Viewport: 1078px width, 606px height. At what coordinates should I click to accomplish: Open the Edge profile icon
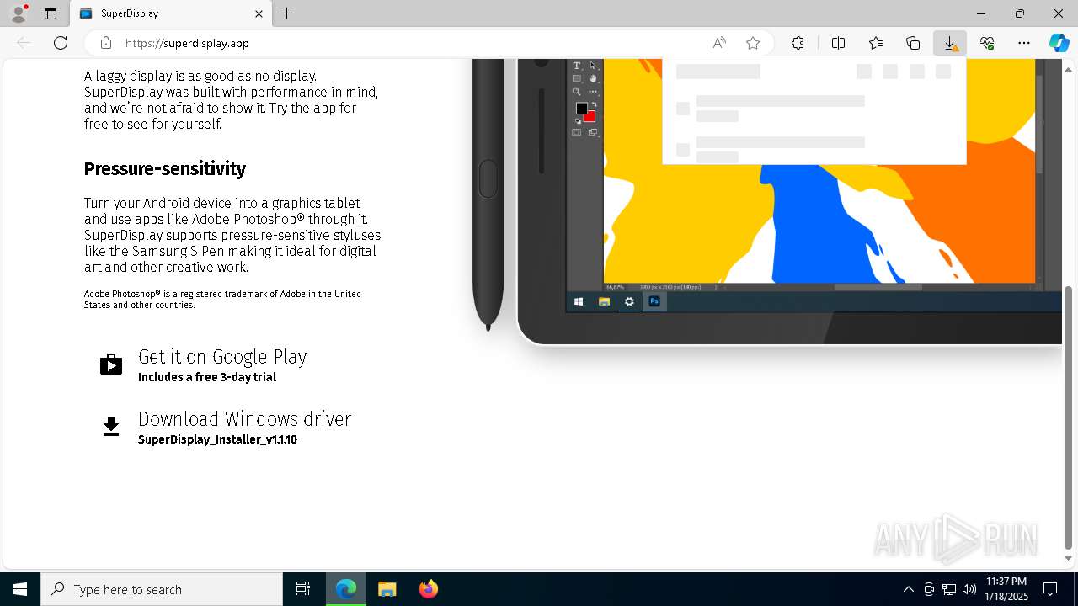(x=19, y=13)
